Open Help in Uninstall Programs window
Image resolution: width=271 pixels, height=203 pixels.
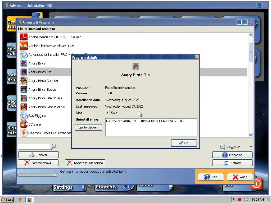point(211,177)
